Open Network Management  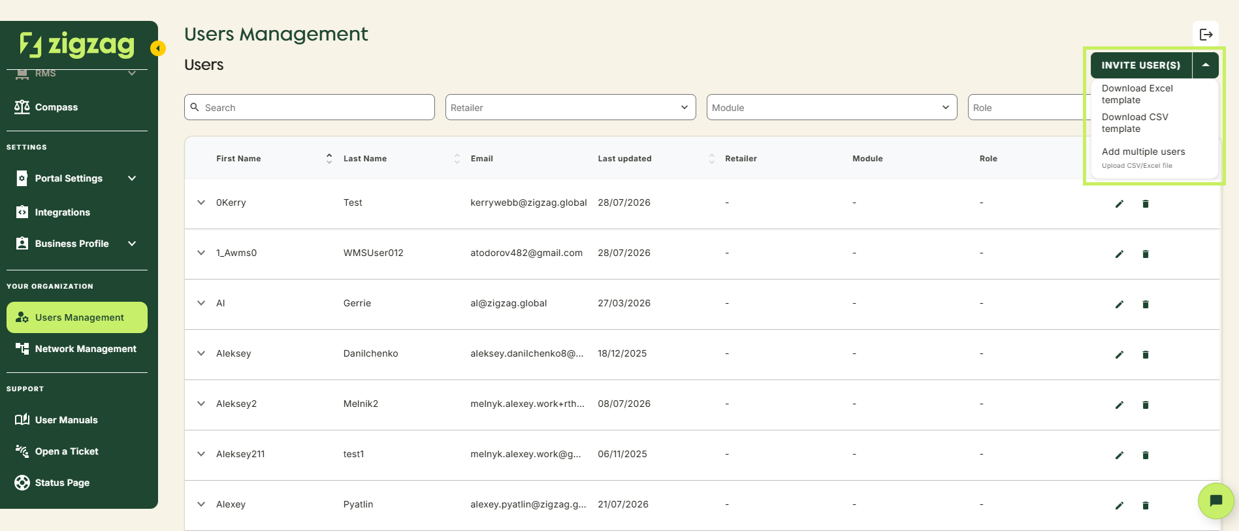(x=77, y=349)
